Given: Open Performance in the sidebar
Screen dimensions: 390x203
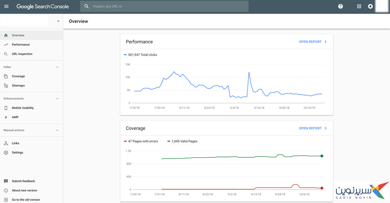Looking at the screenshot, I should click(31, 45).
